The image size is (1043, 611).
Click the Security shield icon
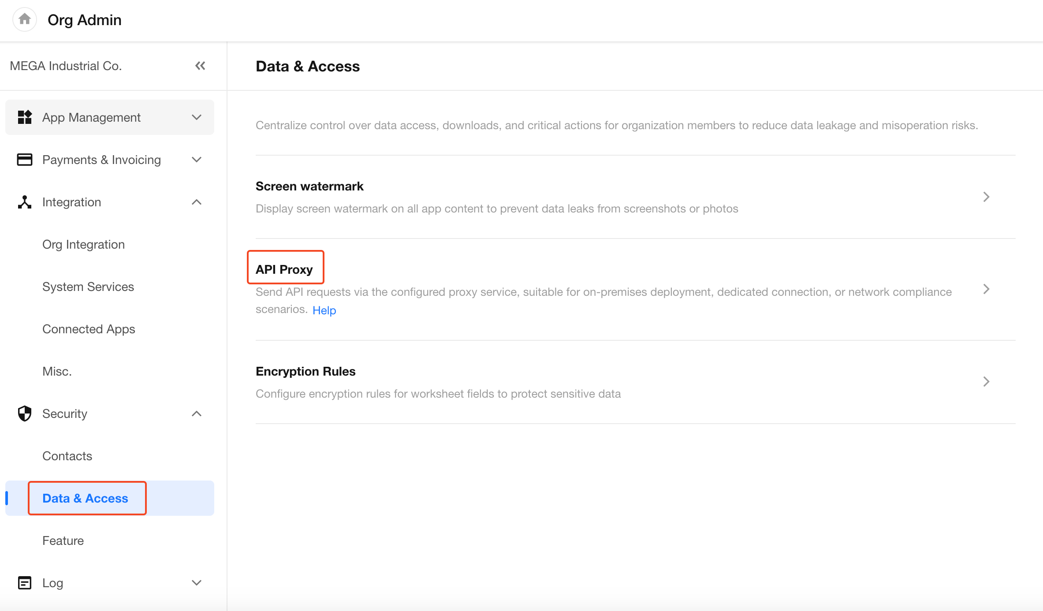click(x=25, y=414)
